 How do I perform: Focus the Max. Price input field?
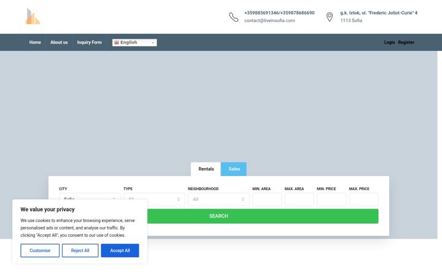[x=363, y=199]
